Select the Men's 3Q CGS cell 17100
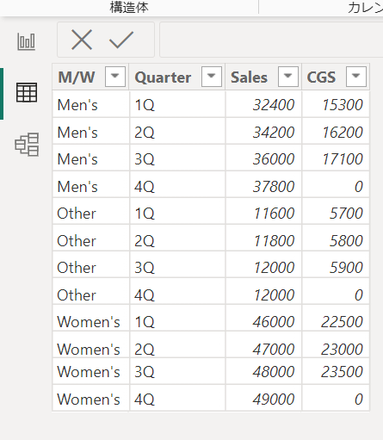 [x=336, y=159]
